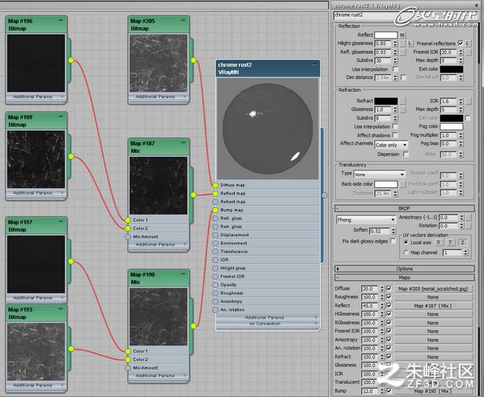The height and width of the screenshot is (397, 484).
Task: Collapse the Map #196 Bitmap node
Action: click(x=60, y=21)
